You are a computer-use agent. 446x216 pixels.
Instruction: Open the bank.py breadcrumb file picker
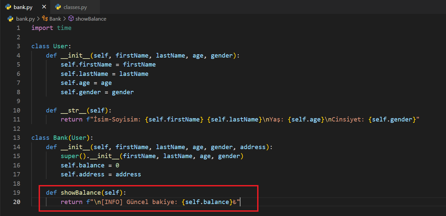(25, 19)
